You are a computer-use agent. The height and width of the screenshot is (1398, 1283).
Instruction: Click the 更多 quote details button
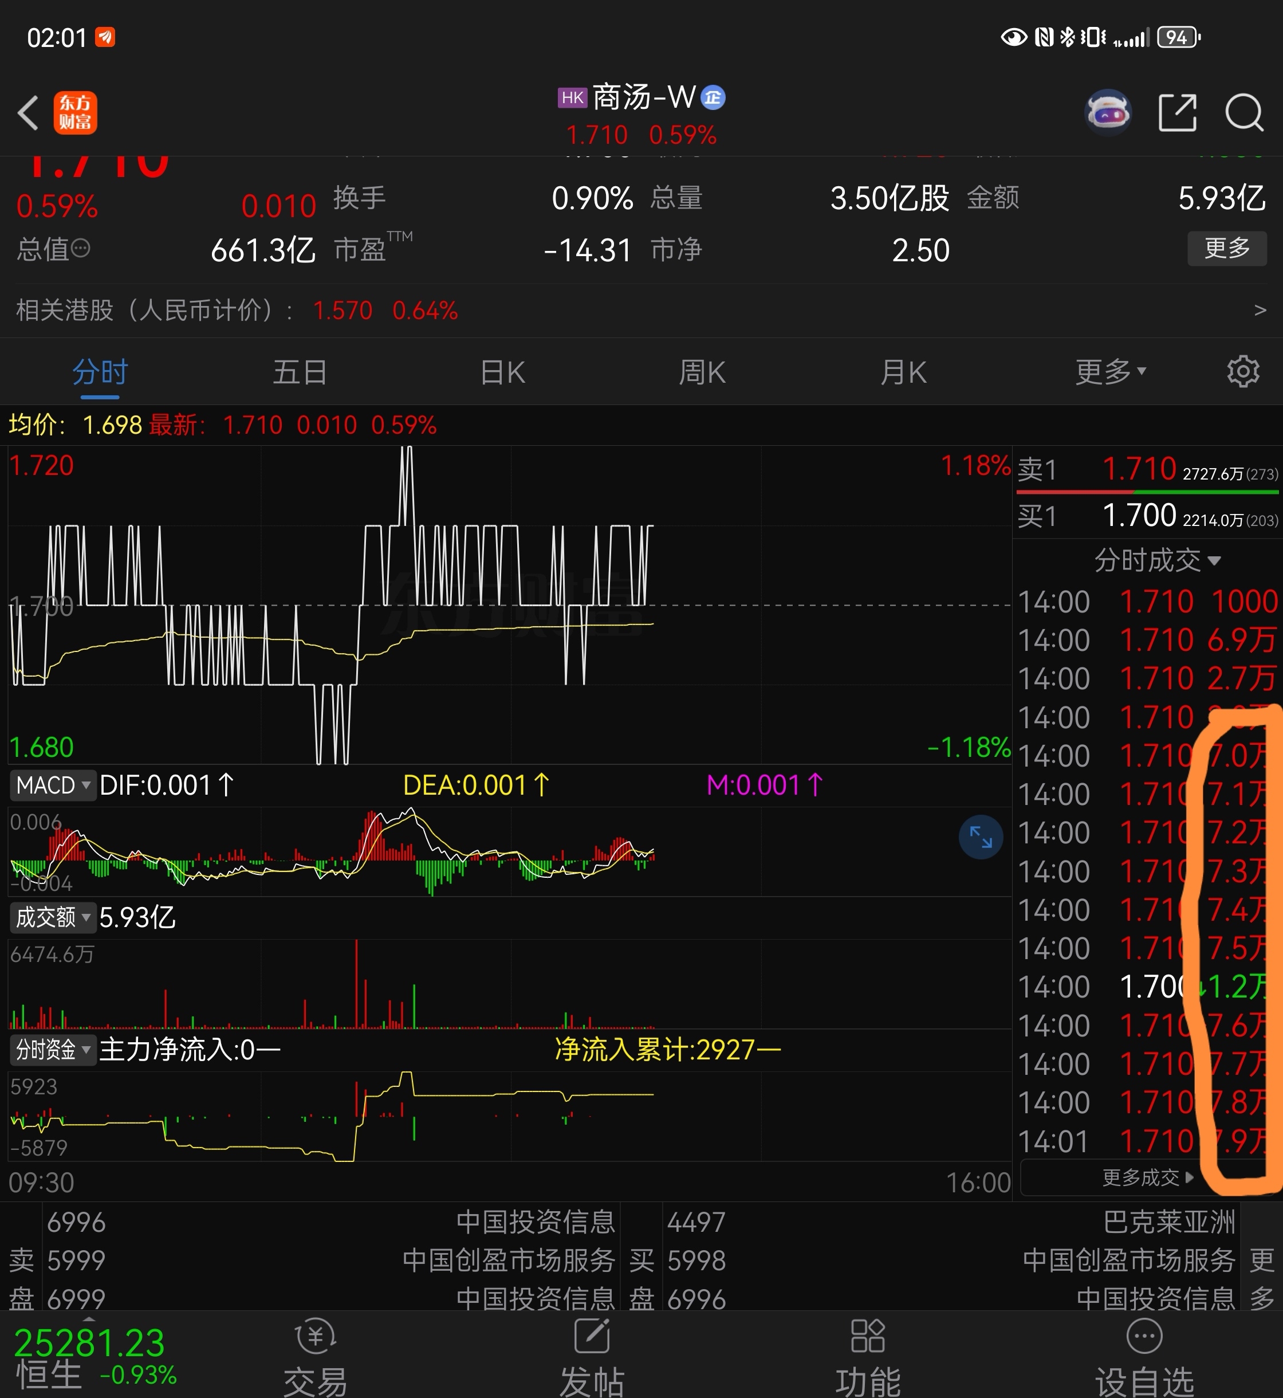1227,248
